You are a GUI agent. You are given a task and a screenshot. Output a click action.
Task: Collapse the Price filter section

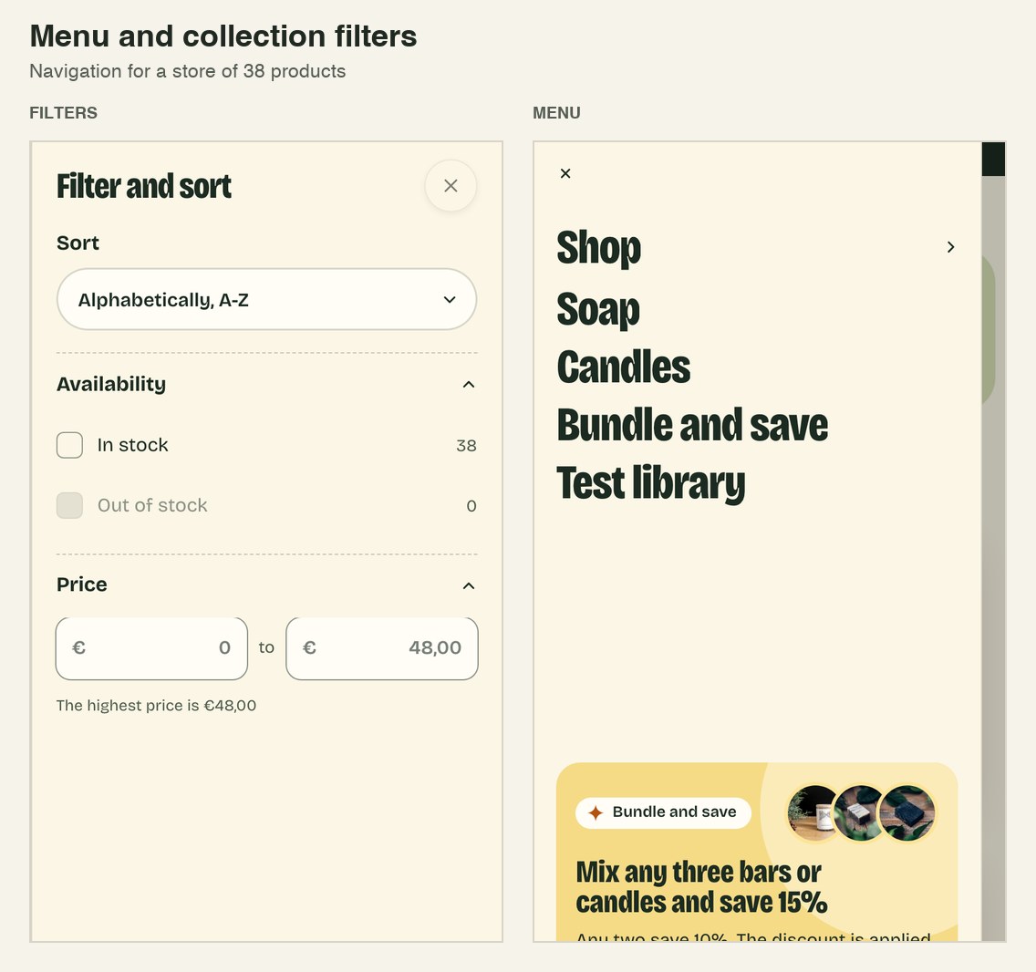tap(469, 586)
